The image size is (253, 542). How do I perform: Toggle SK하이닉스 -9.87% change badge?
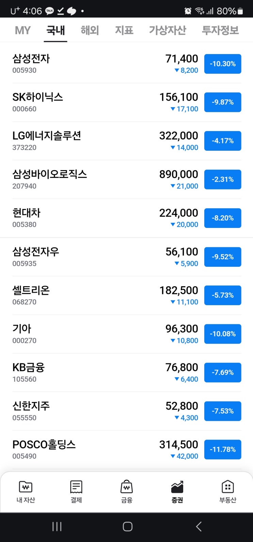223,102
